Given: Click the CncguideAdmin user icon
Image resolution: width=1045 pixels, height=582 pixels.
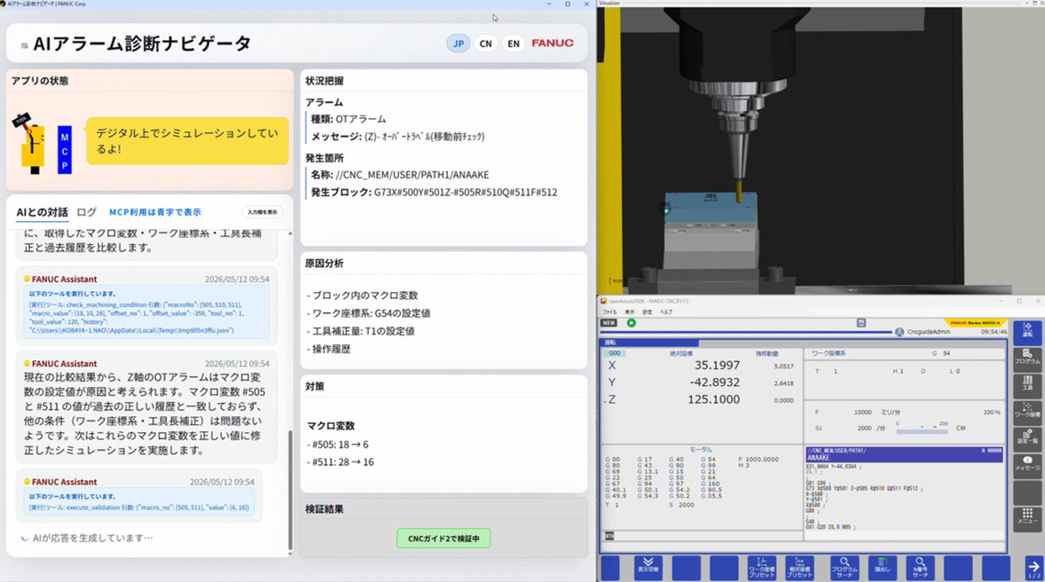Looking at the screenshot, I should click(x=900, y=332).
